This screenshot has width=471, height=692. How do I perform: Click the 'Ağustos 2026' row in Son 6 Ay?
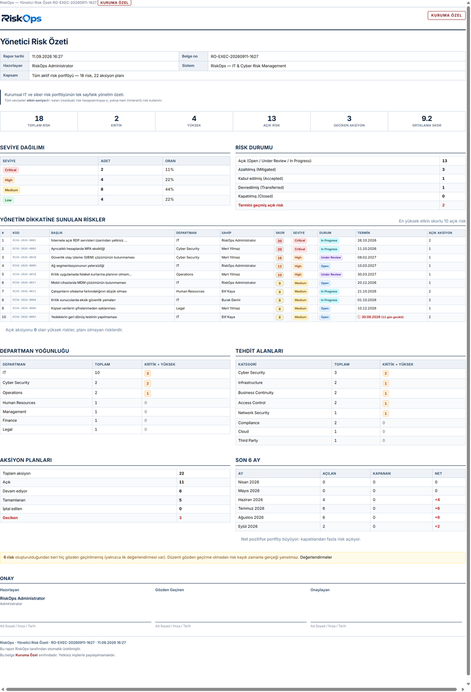351,517
